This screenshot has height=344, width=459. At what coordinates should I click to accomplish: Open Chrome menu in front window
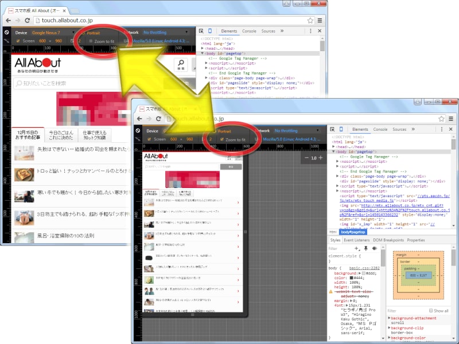pos(451,119)
